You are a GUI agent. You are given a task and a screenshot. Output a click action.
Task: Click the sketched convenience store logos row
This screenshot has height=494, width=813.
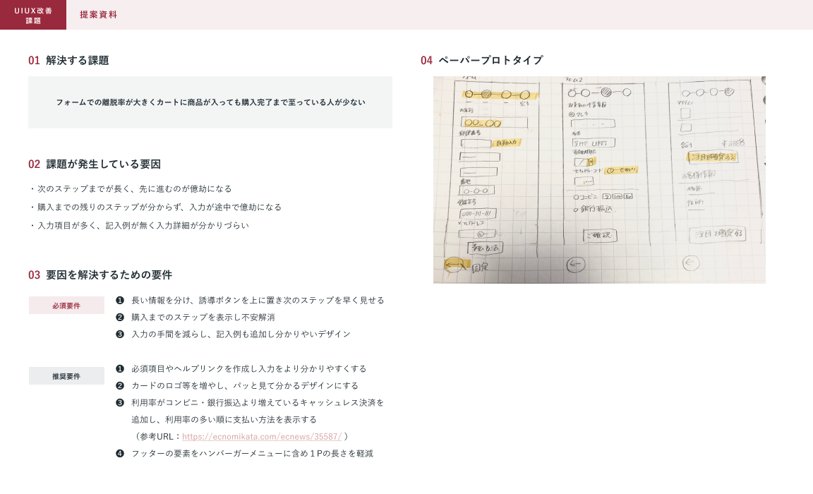617,196
